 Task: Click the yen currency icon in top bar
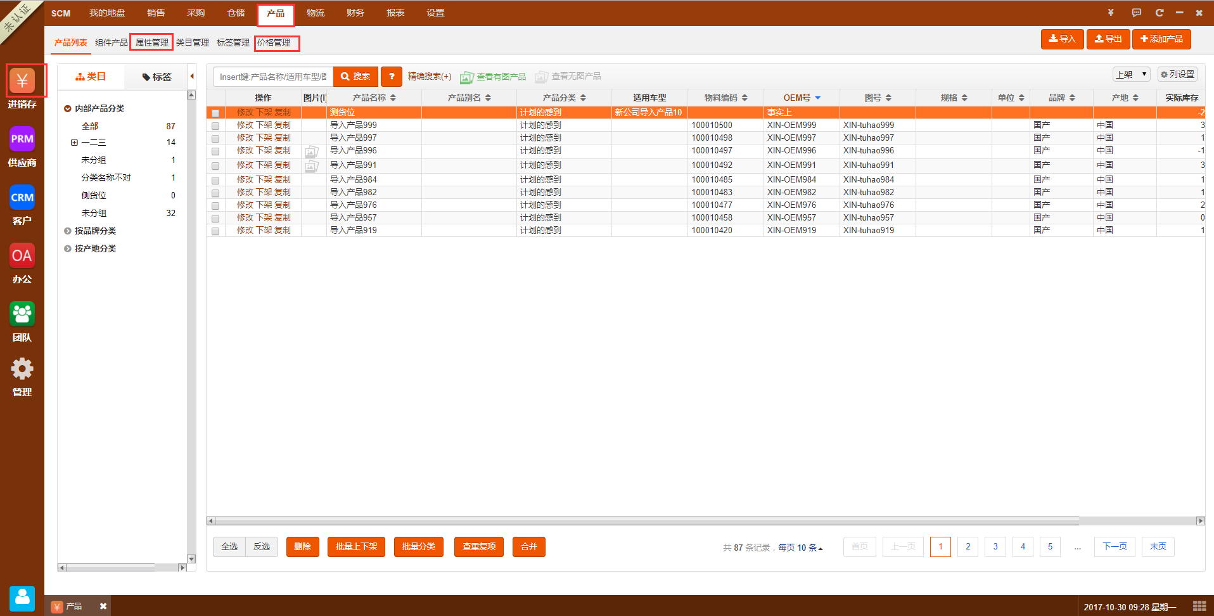(x=1111, y=13)
